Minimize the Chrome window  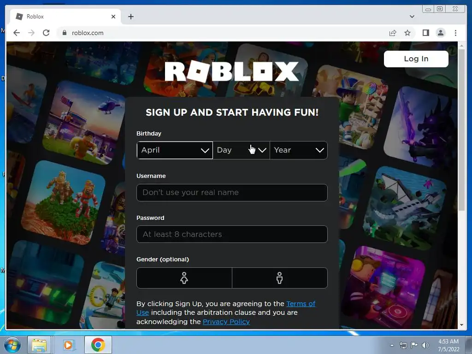point(428,9)
